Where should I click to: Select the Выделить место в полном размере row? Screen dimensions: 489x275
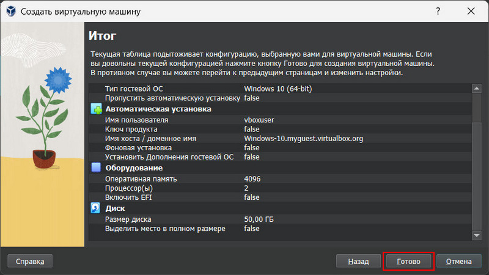(x=280, y=229)
